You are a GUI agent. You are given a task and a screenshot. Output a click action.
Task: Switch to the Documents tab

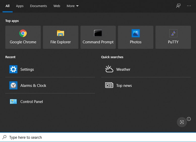pyautogui.click(x=39, y=6)
